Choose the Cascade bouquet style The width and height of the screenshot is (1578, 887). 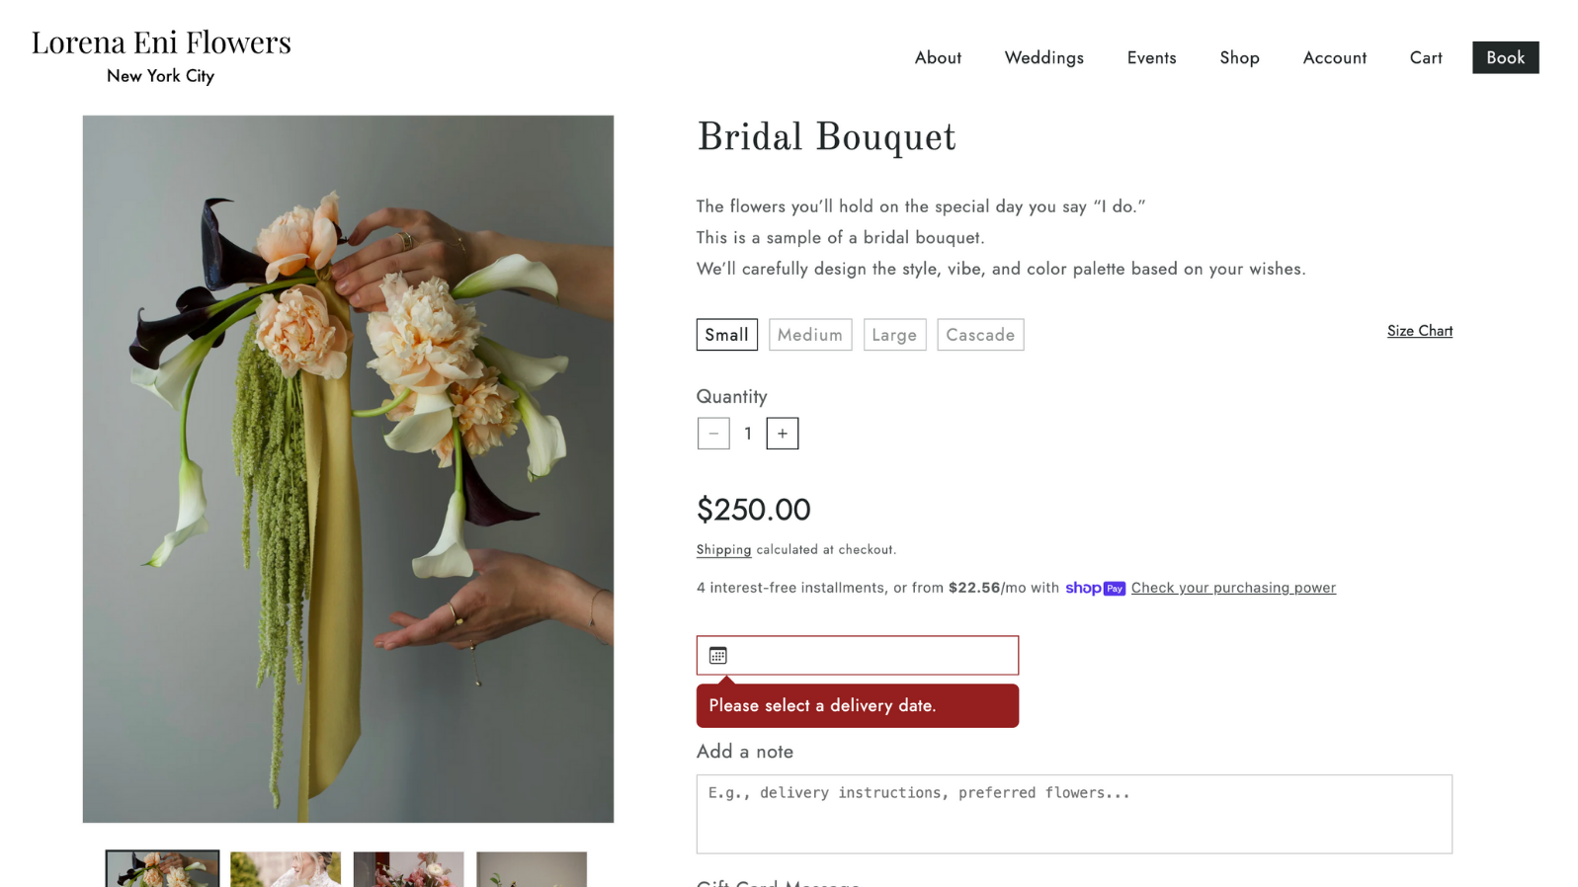click(x=980, y=335)
